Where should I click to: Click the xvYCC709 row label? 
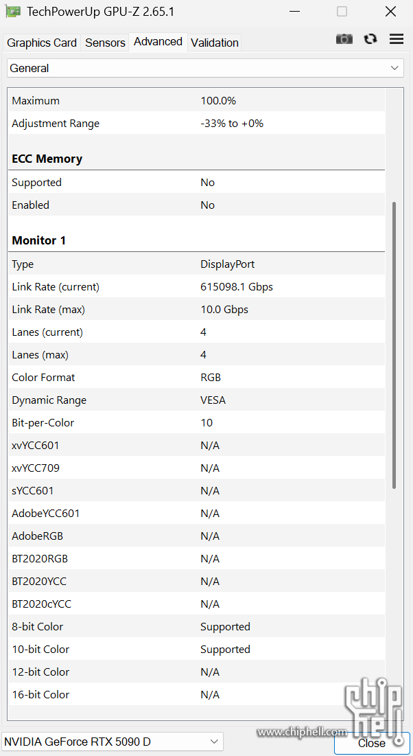click(x=36, y=468)
